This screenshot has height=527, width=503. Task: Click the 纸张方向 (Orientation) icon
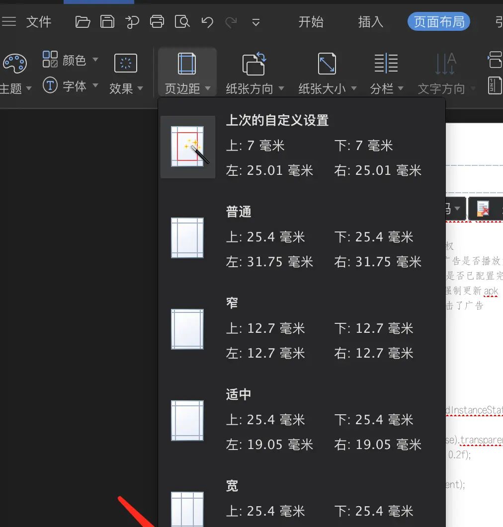click(x=253, y=63)
